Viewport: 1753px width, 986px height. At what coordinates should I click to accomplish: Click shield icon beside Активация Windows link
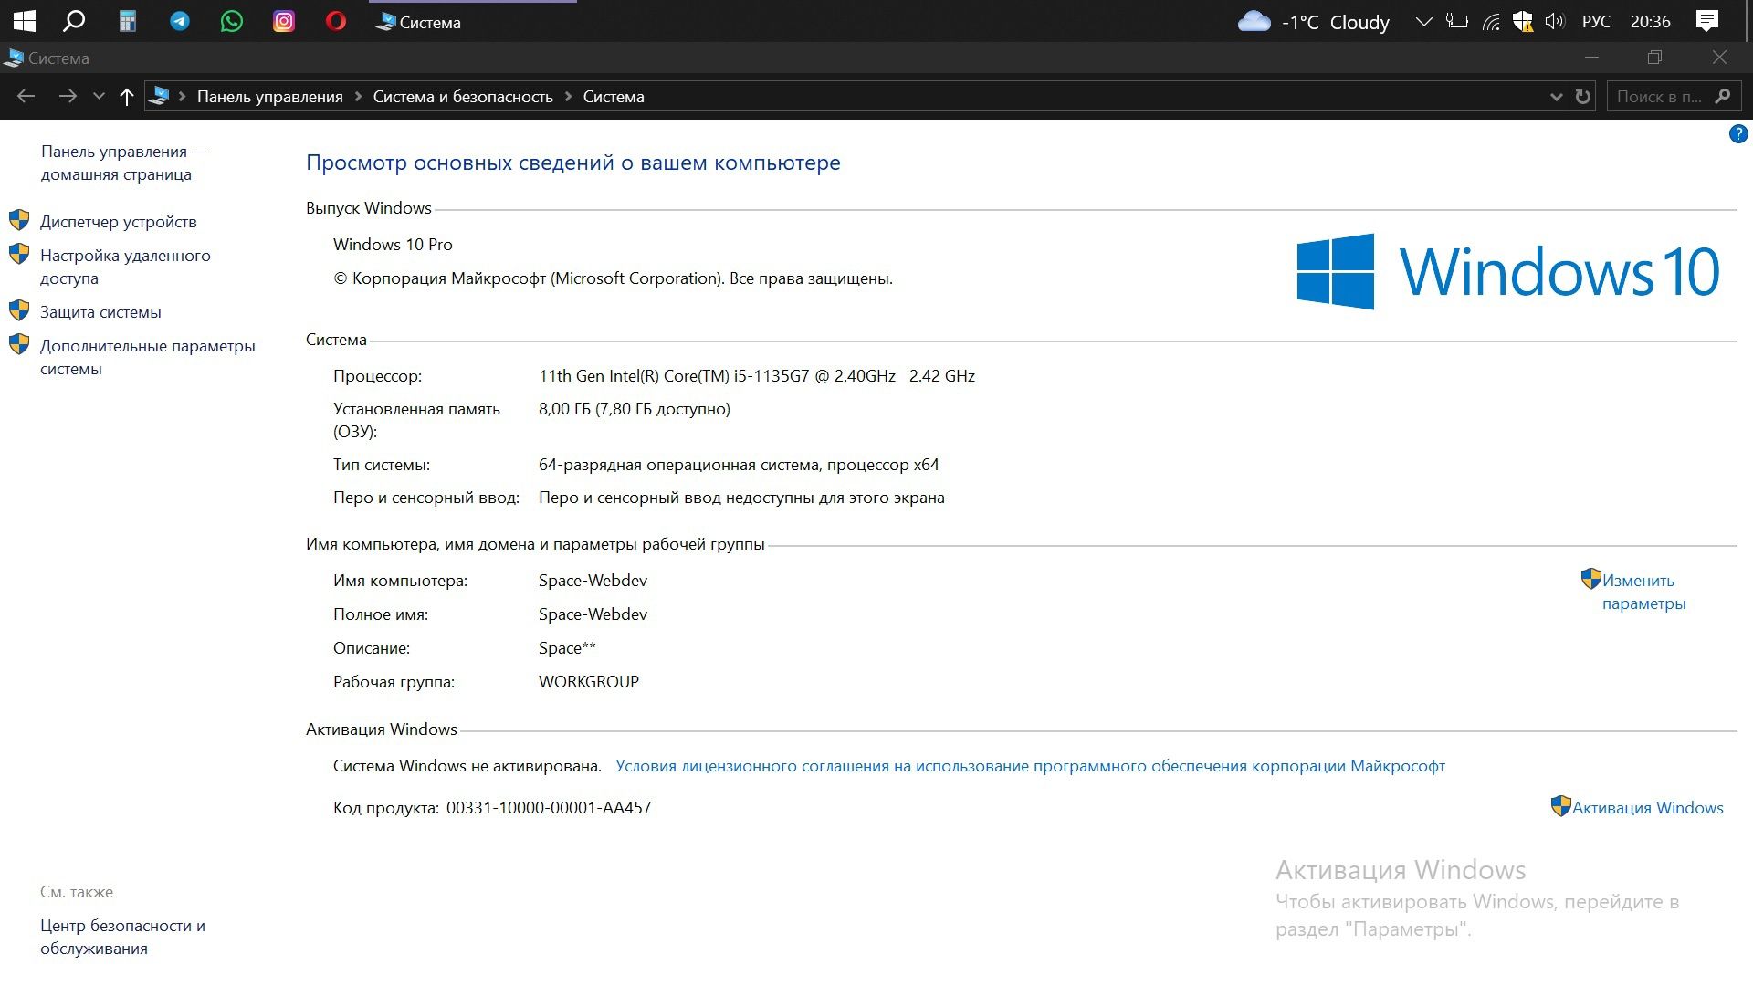point(1561,806)
